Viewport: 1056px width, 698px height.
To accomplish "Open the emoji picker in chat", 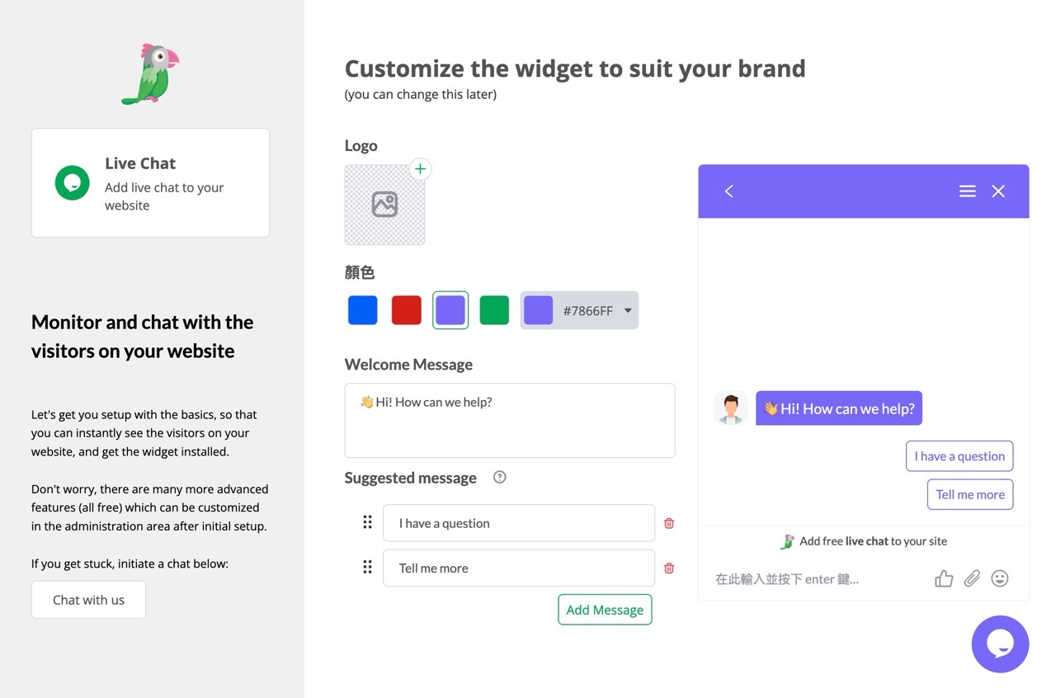I will coord(1000,578).
